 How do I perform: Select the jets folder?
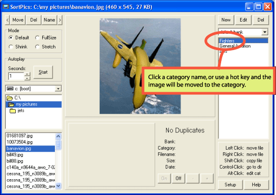pyautogui.click(x=34, y=111)
